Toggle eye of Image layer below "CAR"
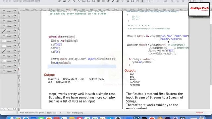 (x=15, y=41)
